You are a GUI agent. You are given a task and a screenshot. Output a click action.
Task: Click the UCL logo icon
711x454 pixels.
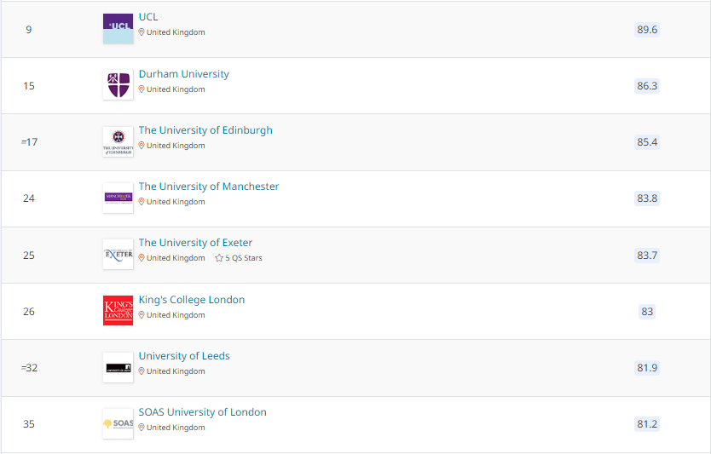pyautogui.click(x=118, y=29)
